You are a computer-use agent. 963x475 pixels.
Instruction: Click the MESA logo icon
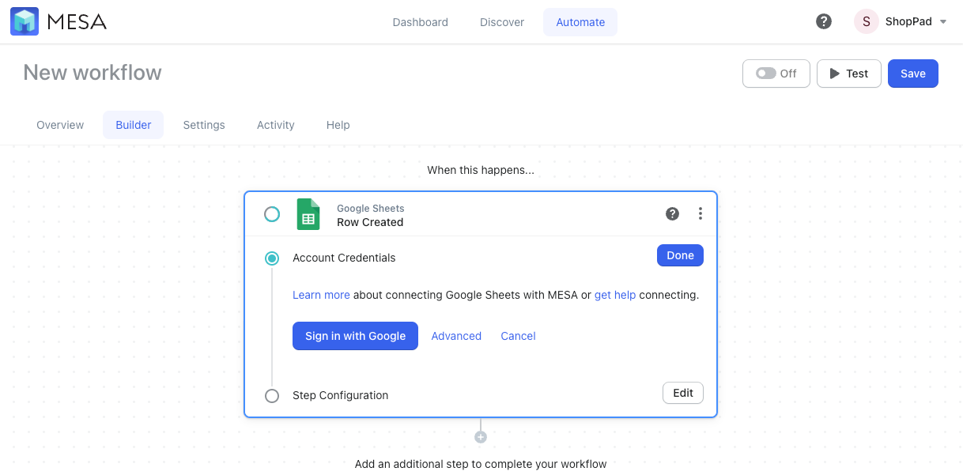[25, 21]
